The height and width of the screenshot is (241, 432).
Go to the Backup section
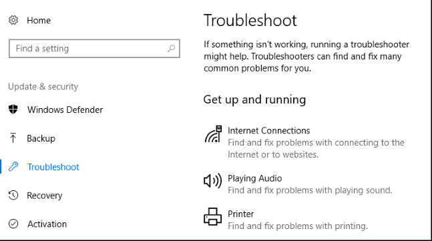(x=41, y=138)
